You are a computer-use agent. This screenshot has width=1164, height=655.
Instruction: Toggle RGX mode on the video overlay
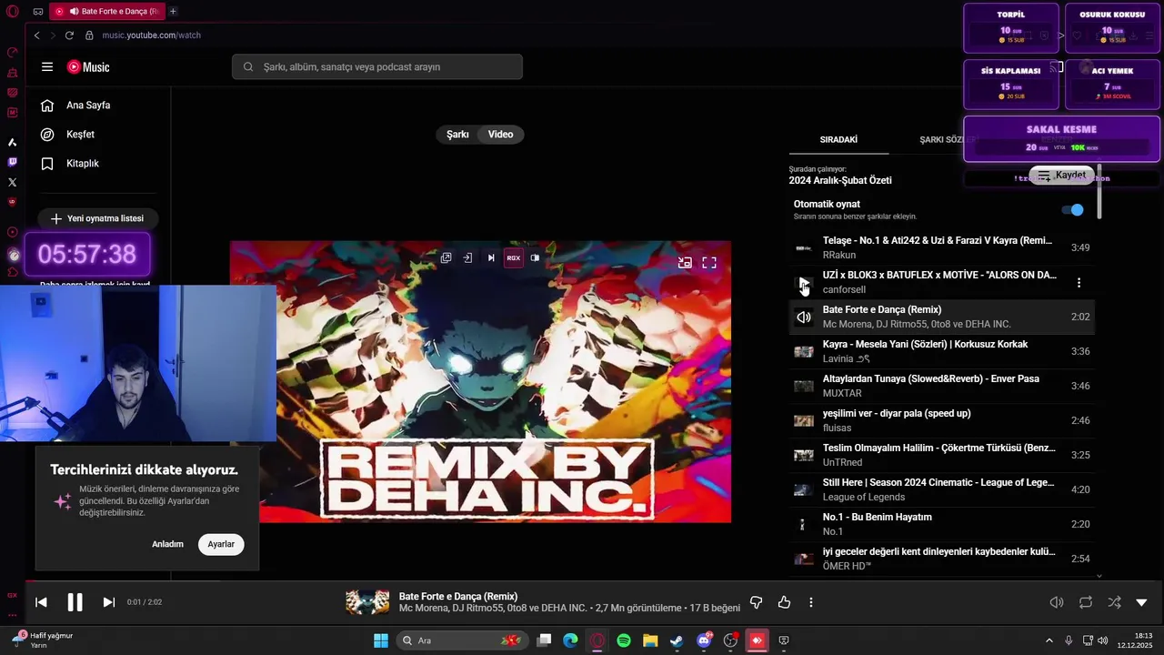pos(514,257)
